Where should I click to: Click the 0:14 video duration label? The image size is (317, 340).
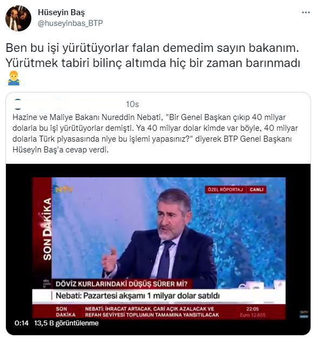pos(22,323)
